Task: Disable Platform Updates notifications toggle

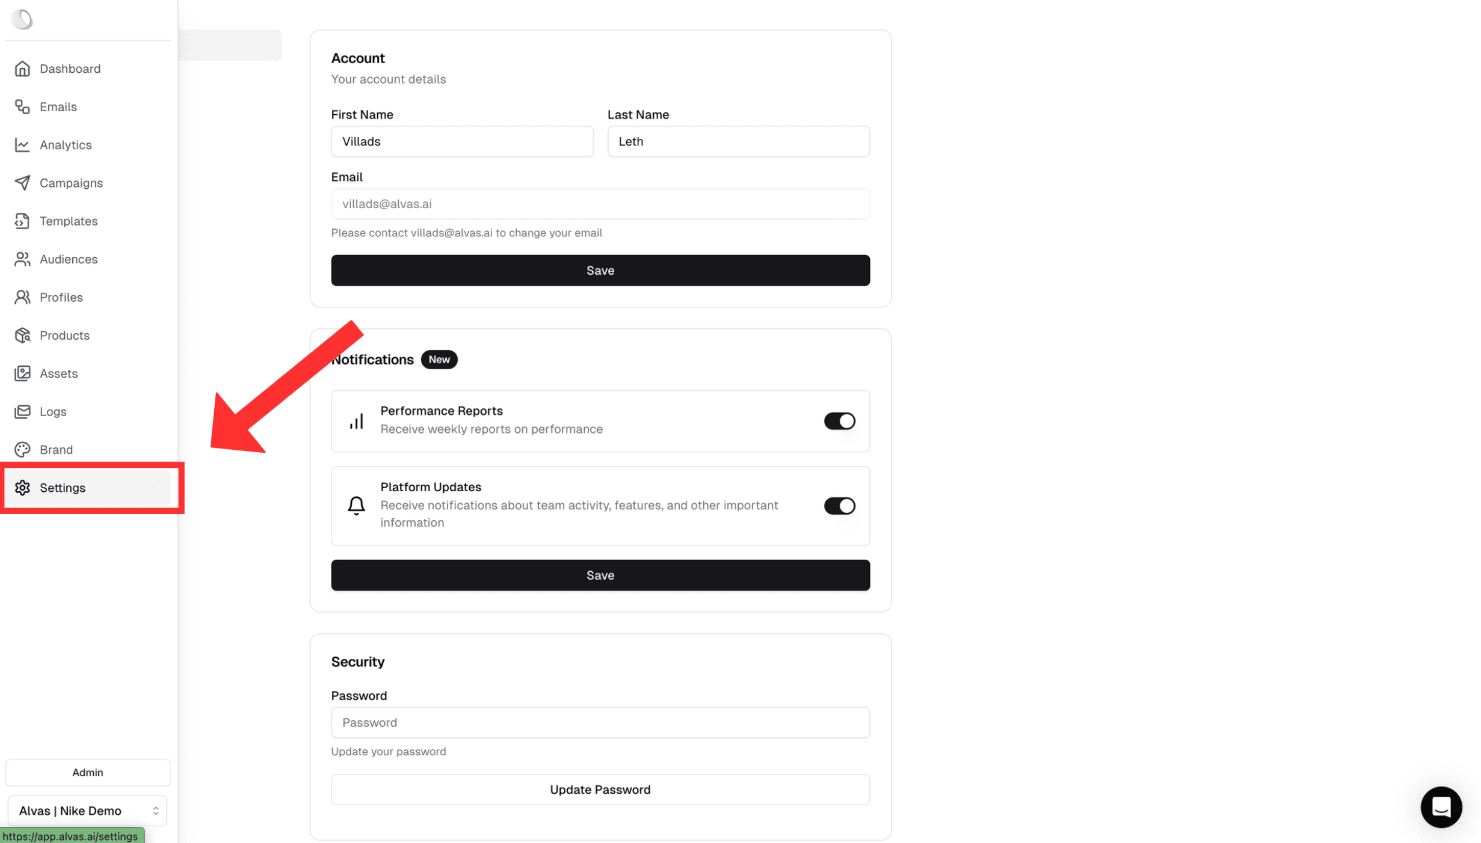Action: 838,506
